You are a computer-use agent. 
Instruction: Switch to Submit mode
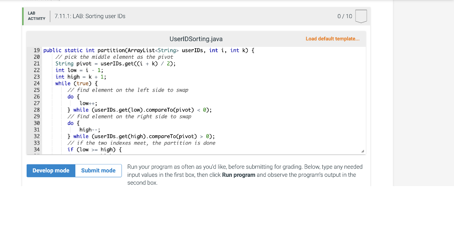[98, 171]
